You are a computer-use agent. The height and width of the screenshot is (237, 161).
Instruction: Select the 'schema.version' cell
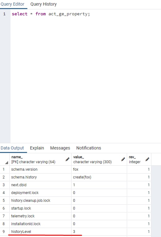[x=40, y=169]
